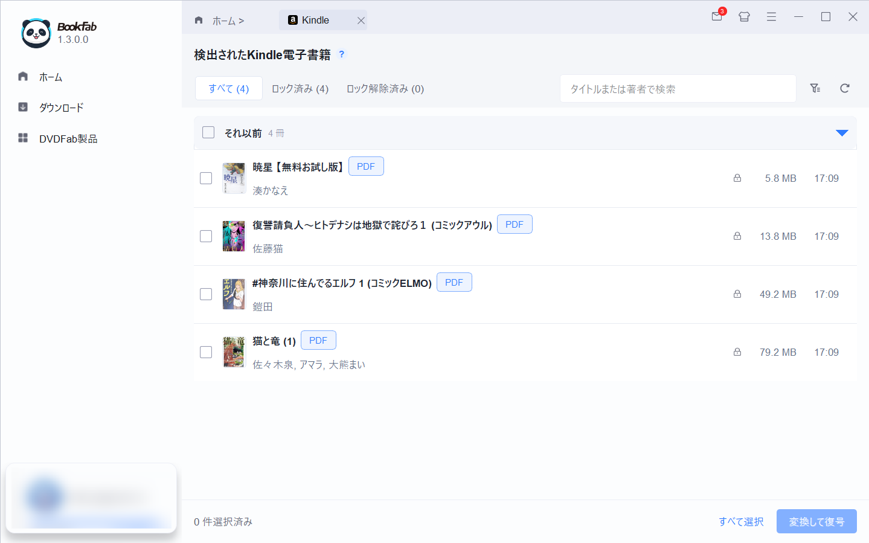Click the 猫と竜 book cover thumbnail

click(x=234, y=352)
